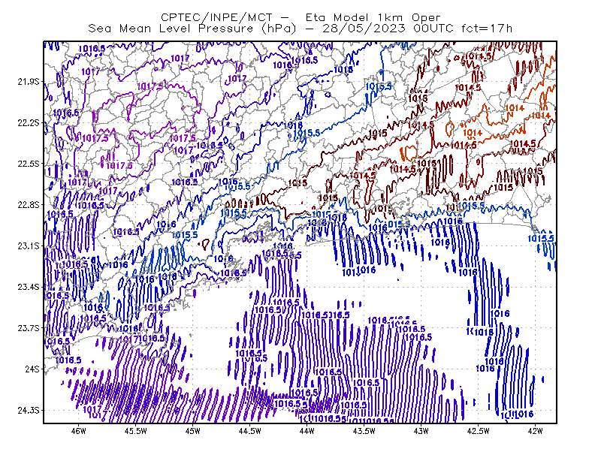The width and height of the screenshot is (601, 464).
Task: Select the 45.5W longitude tick label
Action: click(136, 431)
